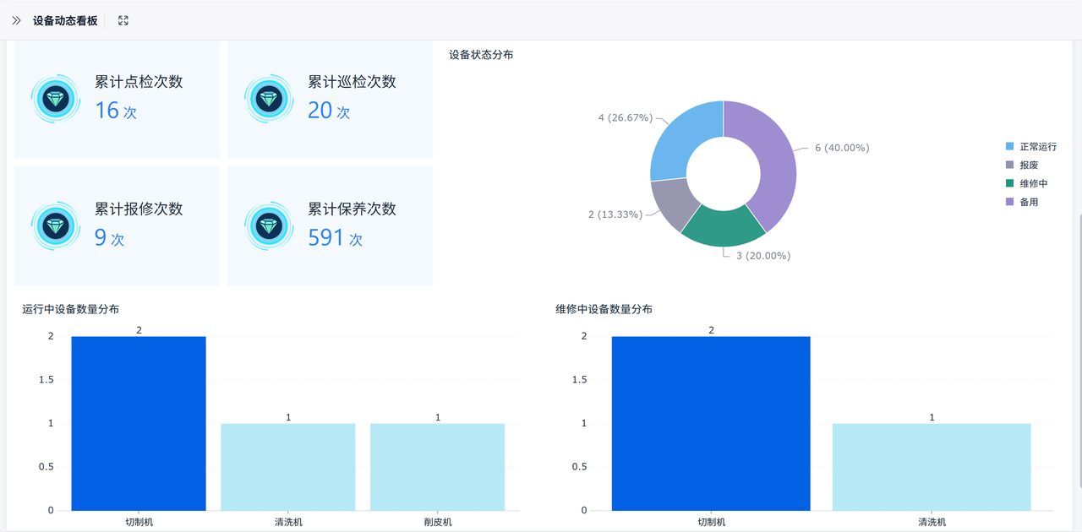Select the 累计巡检次数 label
1082x532 pixels.
point(352,82)
